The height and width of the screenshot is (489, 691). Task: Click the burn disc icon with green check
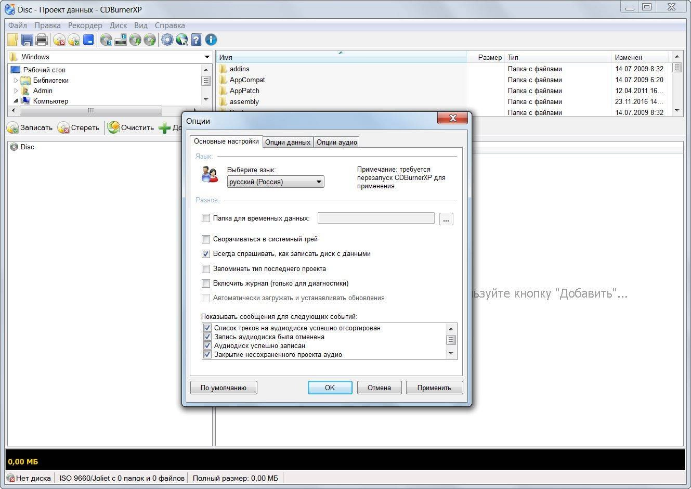click(x=74, y=40)
